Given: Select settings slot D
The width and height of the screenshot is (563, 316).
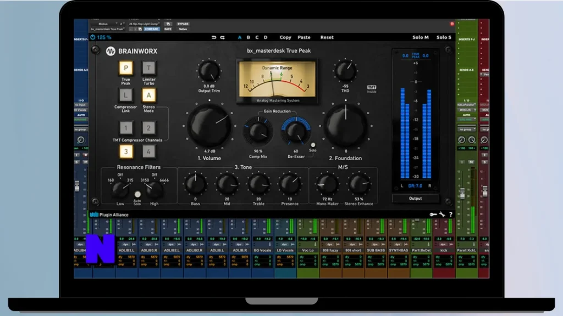Looking at the screenshot, I should coord(266,37).
